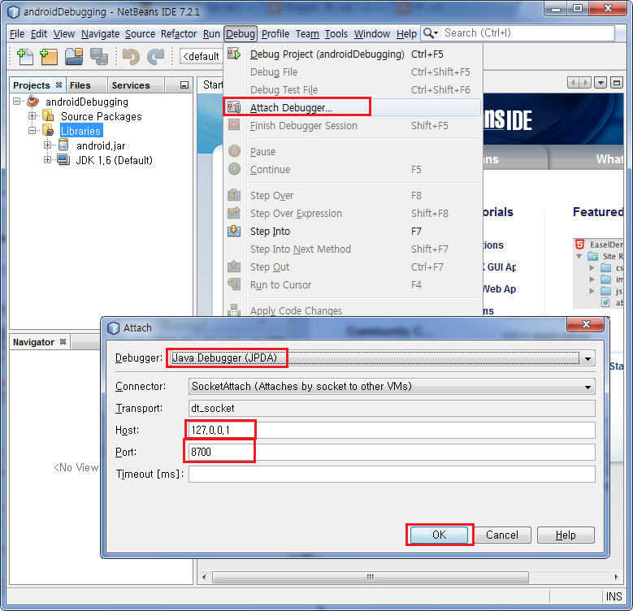633x611 pixels.
Task: Click the search magnifier icon
Action: [431, 33]
